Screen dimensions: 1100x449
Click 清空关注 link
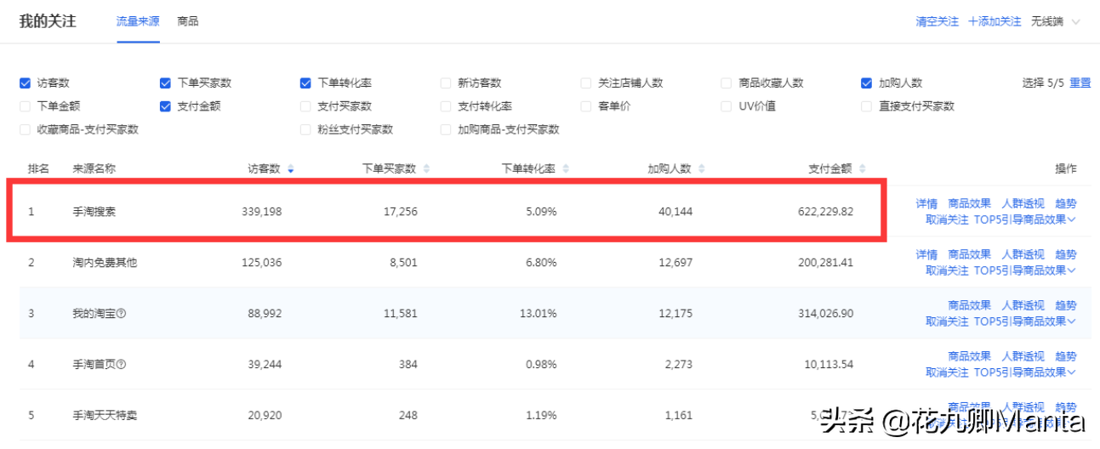(x=937, y=21)
